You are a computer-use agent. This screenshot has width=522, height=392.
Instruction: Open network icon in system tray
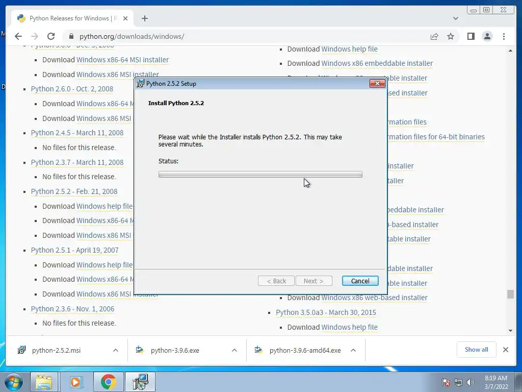tap(458, 382)
